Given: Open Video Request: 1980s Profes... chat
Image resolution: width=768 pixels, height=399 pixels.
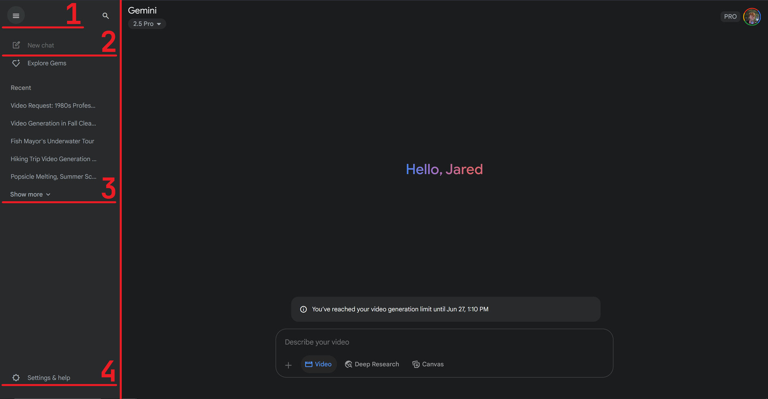Looking at the screenshot, I should pyautogui.click(x=53, y=106).
